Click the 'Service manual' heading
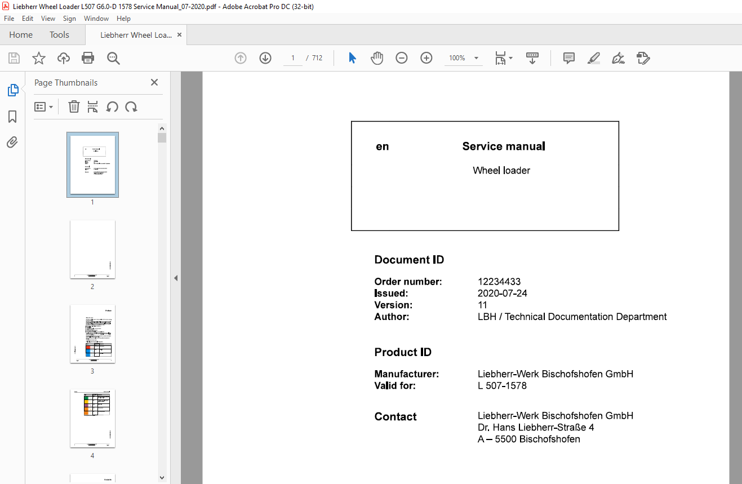This screenshot has height=484, width=742. click(x=504, y=146)
